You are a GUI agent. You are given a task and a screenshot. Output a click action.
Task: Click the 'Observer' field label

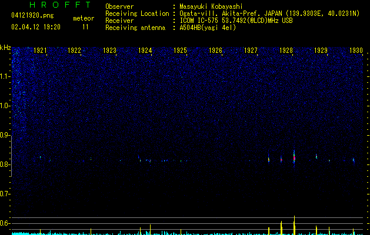[119, 6]
